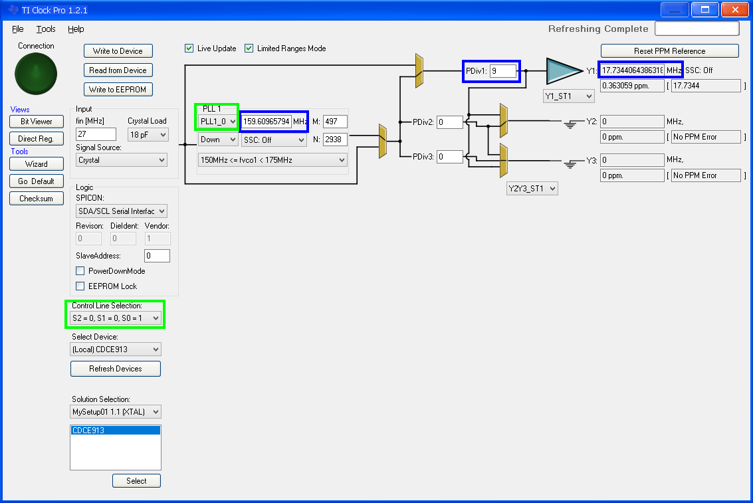Click the refresh progress bar
This screenshot has width=753, height=503.
tap(697, 29)
